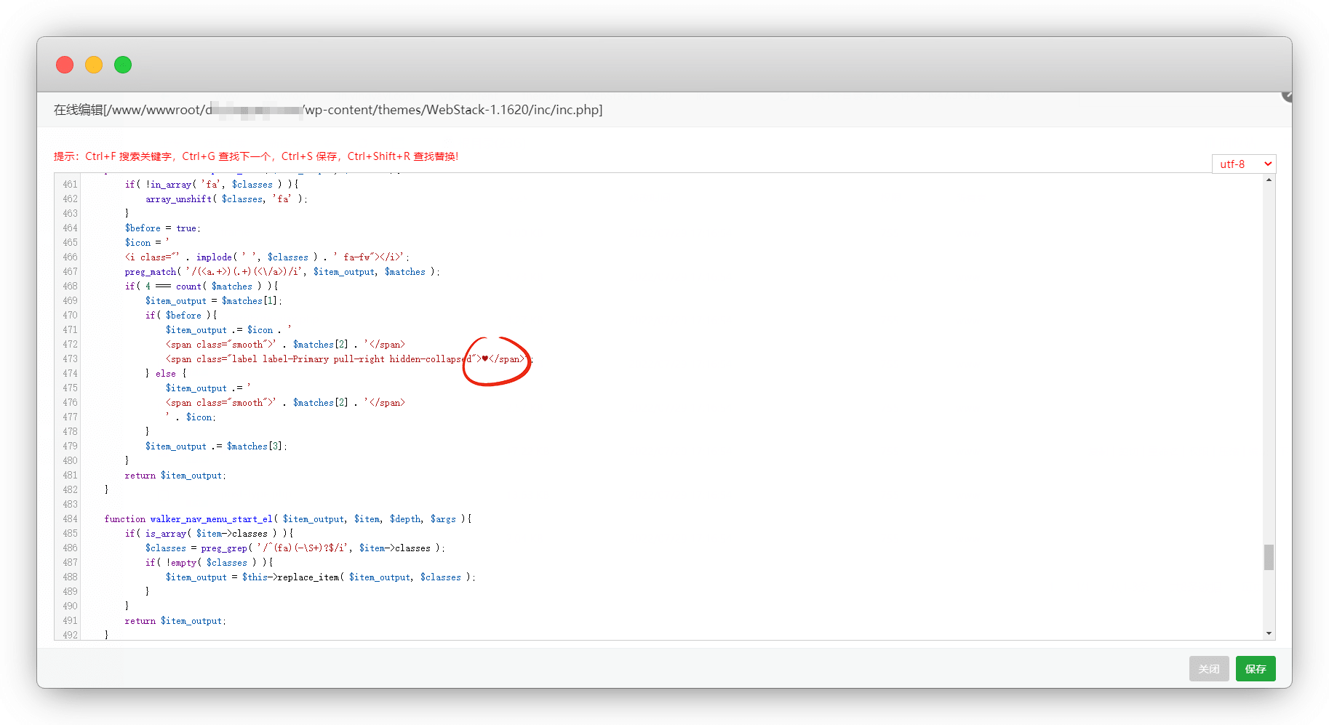Screen dimensions: 1329x725
Task: Click the green 保存 save button
Action: 1255,669
